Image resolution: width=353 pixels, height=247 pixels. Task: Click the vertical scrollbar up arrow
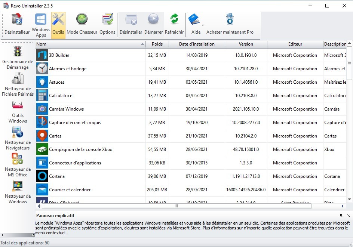[349, 43]
